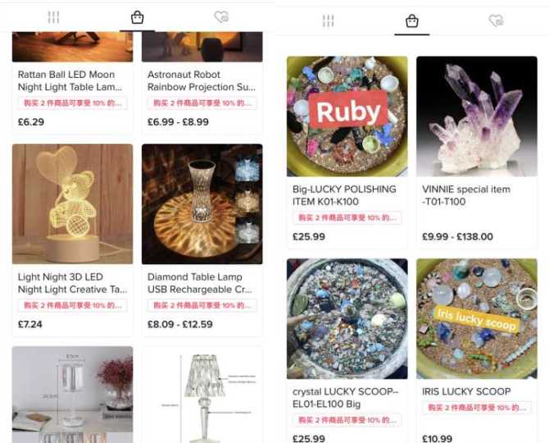549x443 pixels.
Task: Select the shopping bag tab in left screenshot
Action: [137, 17]
